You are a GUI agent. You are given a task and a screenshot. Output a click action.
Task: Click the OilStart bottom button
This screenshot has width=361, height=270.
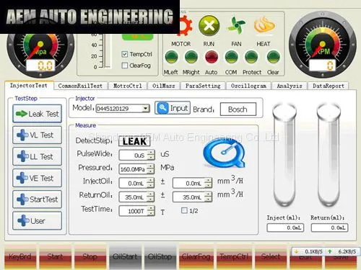pyautogui.click(x=125, y=256)
